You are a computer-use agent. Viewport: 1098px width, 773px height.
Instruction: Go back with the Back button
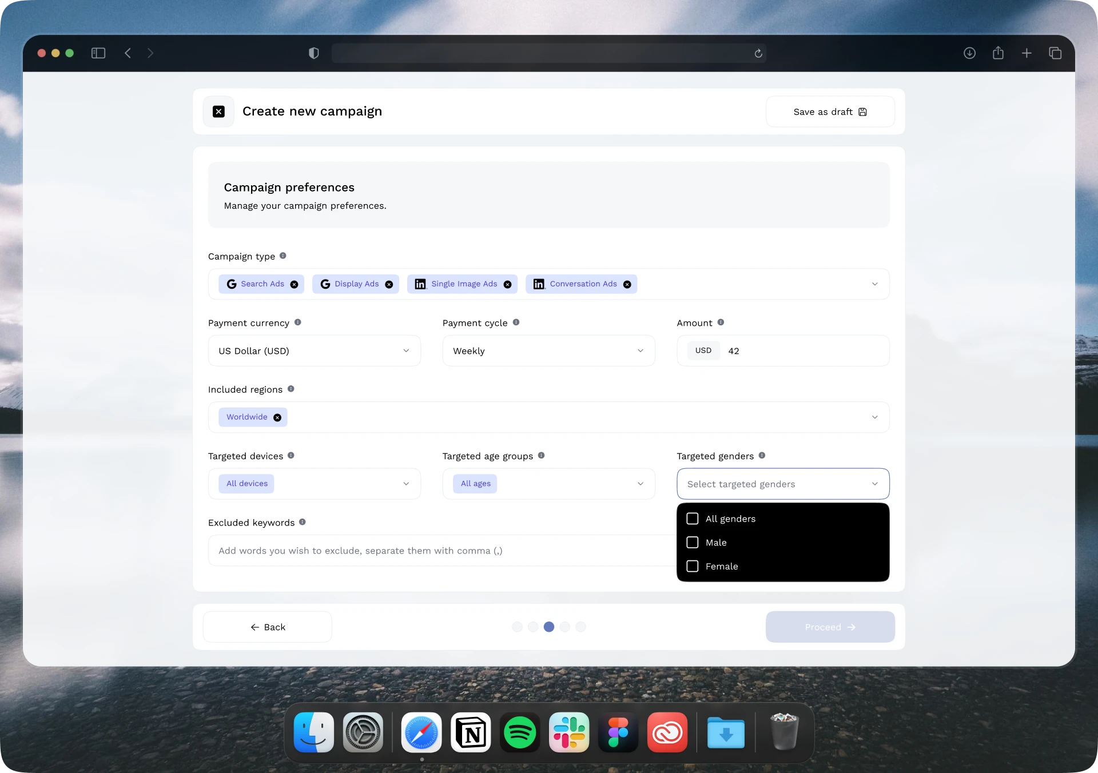pos(267,627)
